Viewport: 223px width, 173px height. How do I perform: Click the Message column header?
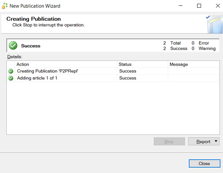[x=193, y=64]
